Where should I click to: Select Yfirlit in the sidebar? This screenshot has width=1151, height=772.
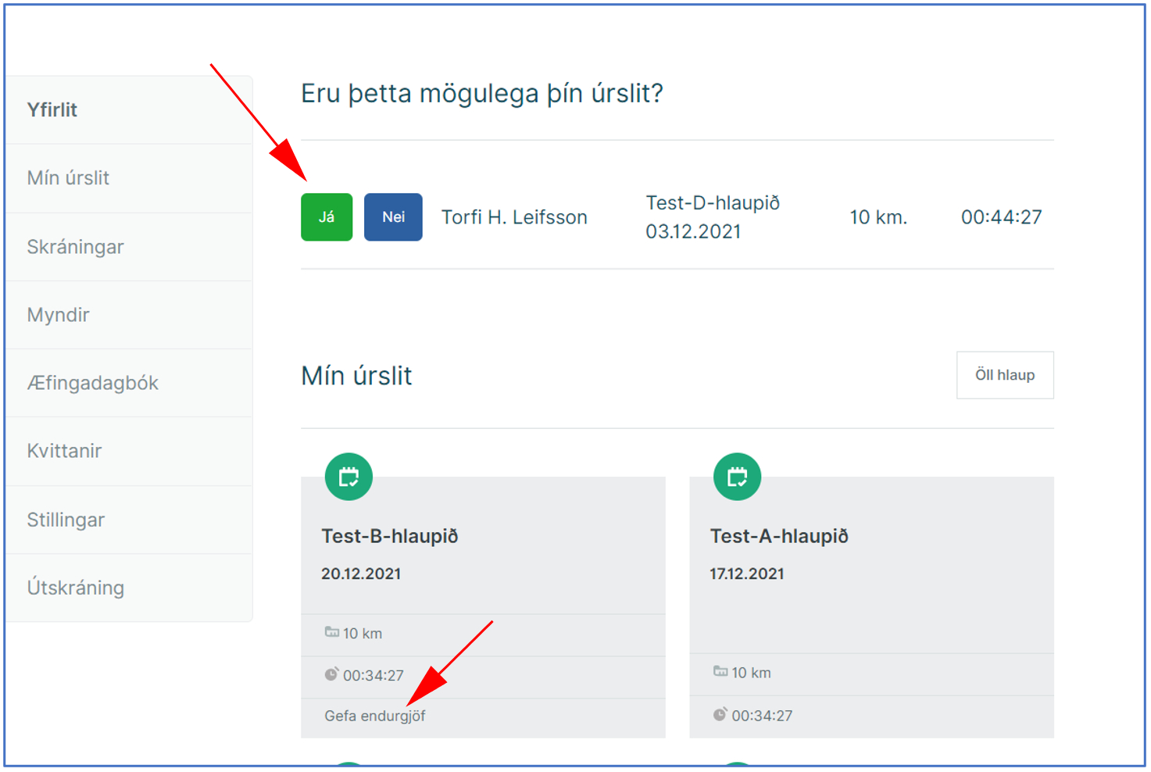click(52, 110)
